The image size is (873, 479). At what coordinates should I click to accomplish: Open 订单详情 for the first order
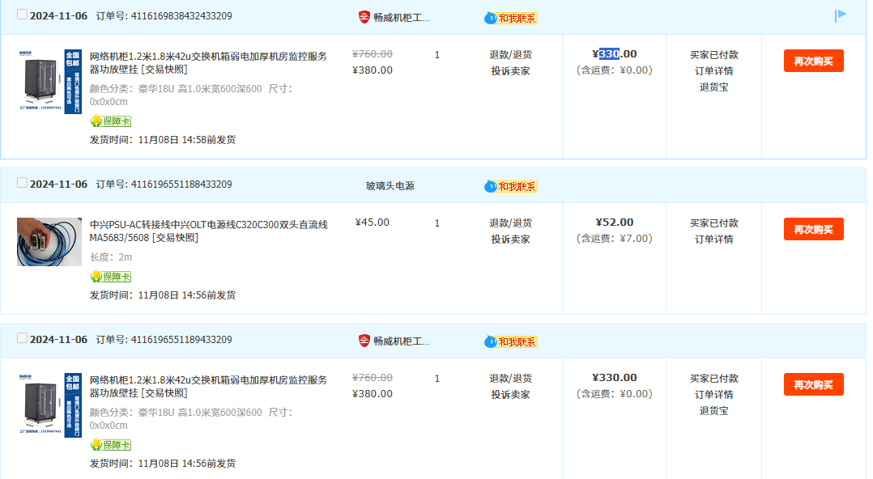coord(713,70)
